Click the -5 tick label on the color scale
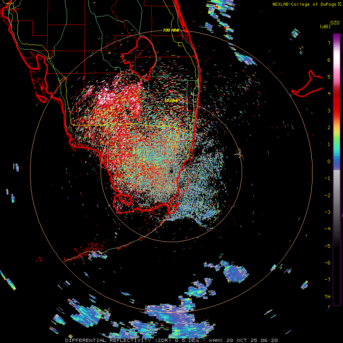343x343 pixels. 327,246
